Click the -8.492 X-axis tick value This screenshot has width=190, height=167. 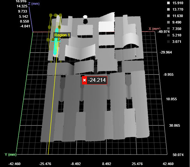pos(76,164)
